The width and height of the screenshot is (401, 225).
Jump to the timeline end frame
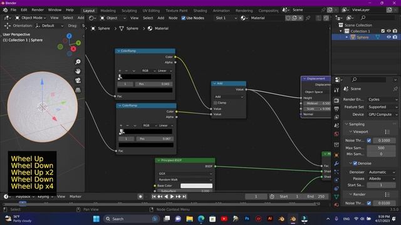184,196
